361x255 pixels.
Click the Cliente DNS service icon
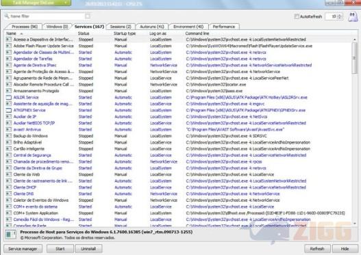9,194
